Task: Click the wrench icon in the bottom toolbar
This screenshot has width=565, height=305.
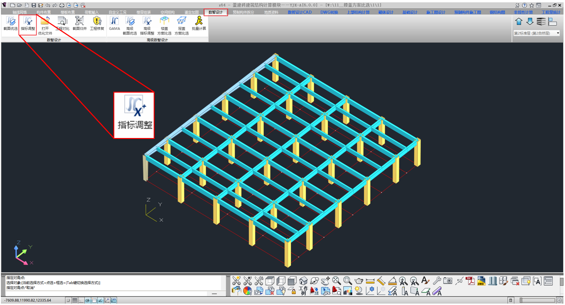Action: click(x=437, y=281)
